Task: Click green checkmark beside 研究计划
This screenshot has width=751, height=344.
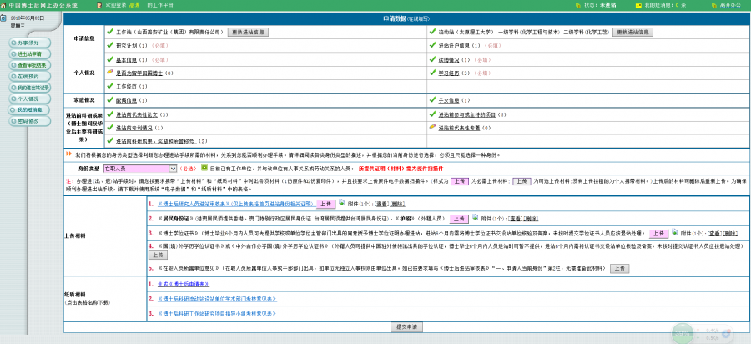Action: [x=109, y=45]
